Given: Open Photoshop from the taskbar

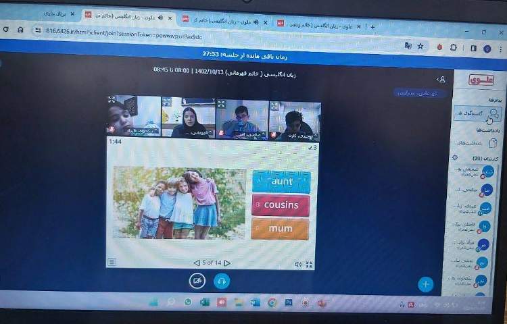Looking at the screenshot, I should coord(289,302).
